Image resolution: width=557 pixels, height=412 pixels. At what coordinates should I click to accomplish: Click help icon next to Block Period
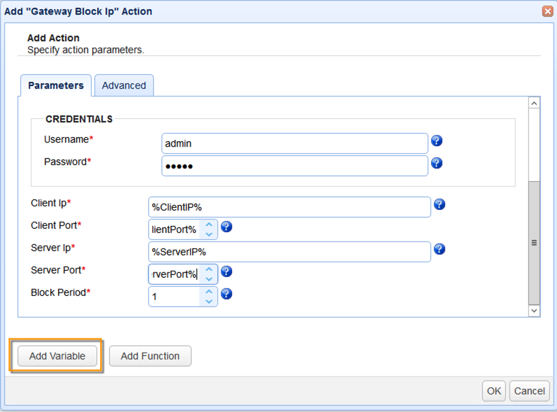226,294
